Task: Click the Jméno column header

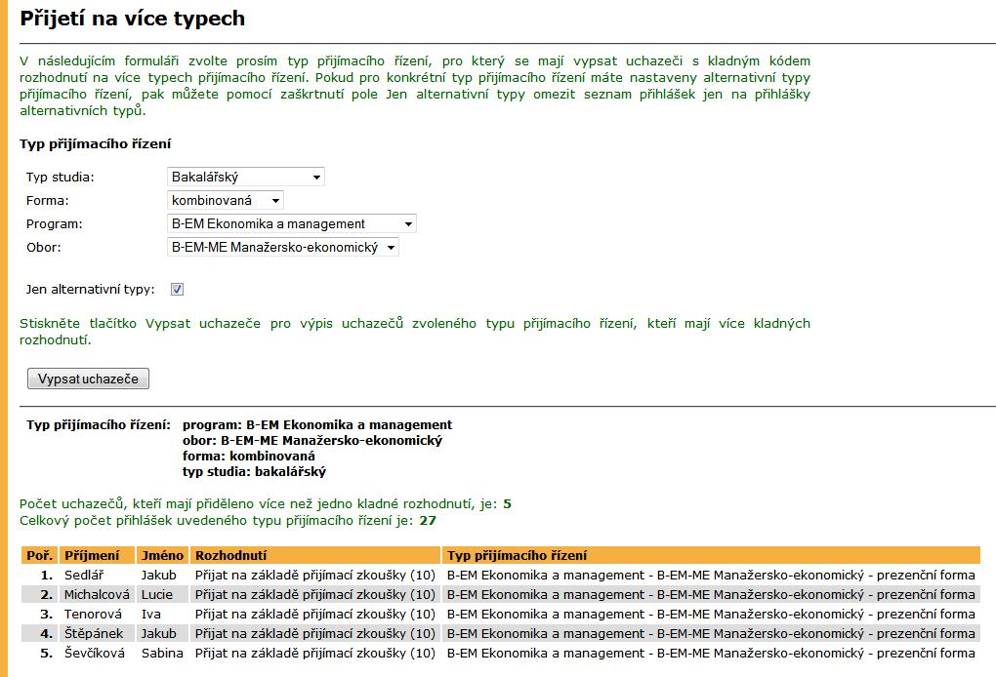Action: pos(163,555)
